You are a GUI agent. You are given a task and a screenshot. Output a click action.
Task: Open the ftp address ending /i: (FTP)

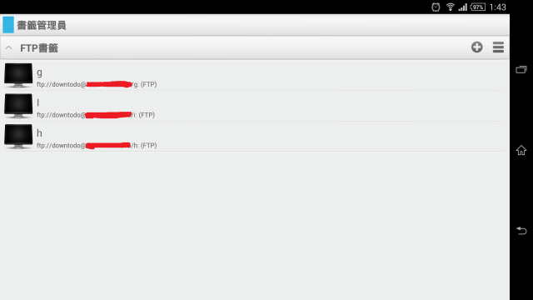point(96,115)
